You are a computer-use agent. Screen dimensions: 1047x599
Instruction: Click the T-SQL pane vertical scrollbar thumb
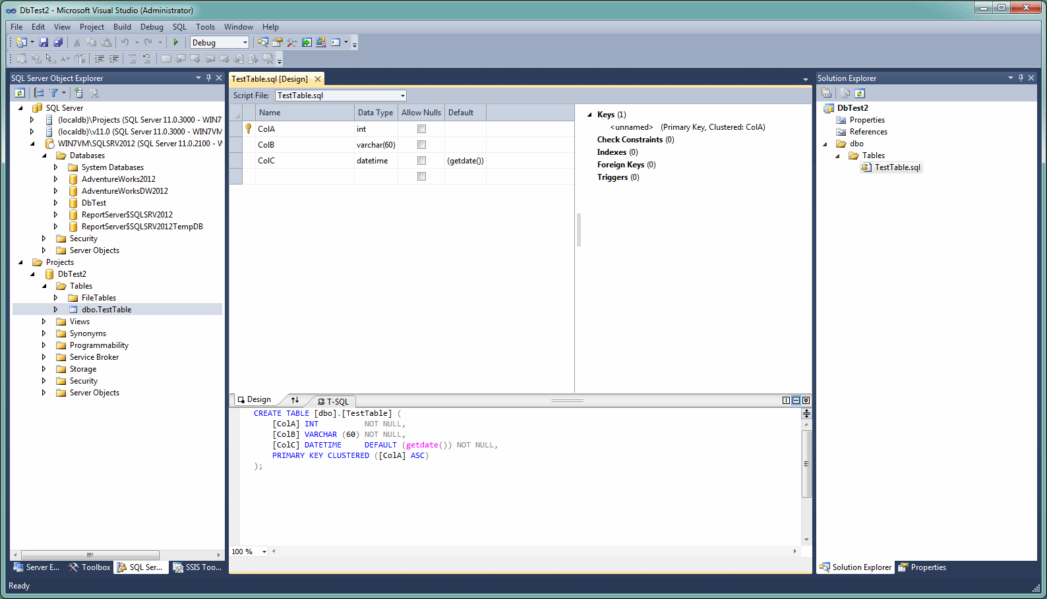[806, 464]
